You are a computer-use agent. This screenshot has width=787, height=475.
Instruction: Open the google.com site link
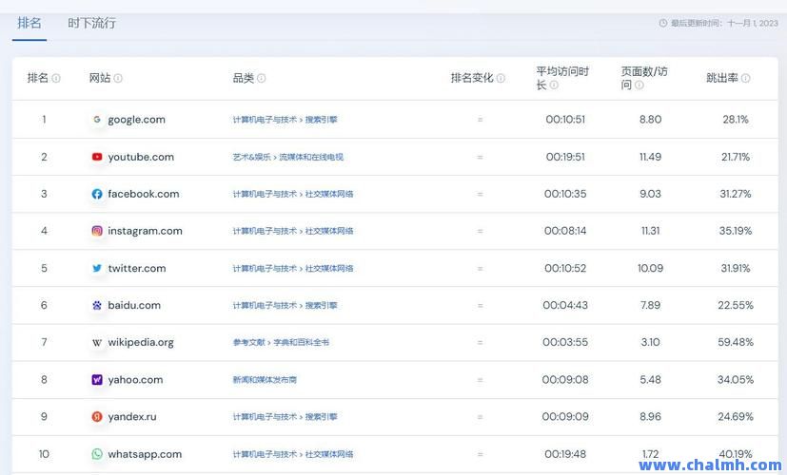click(136, 120)
